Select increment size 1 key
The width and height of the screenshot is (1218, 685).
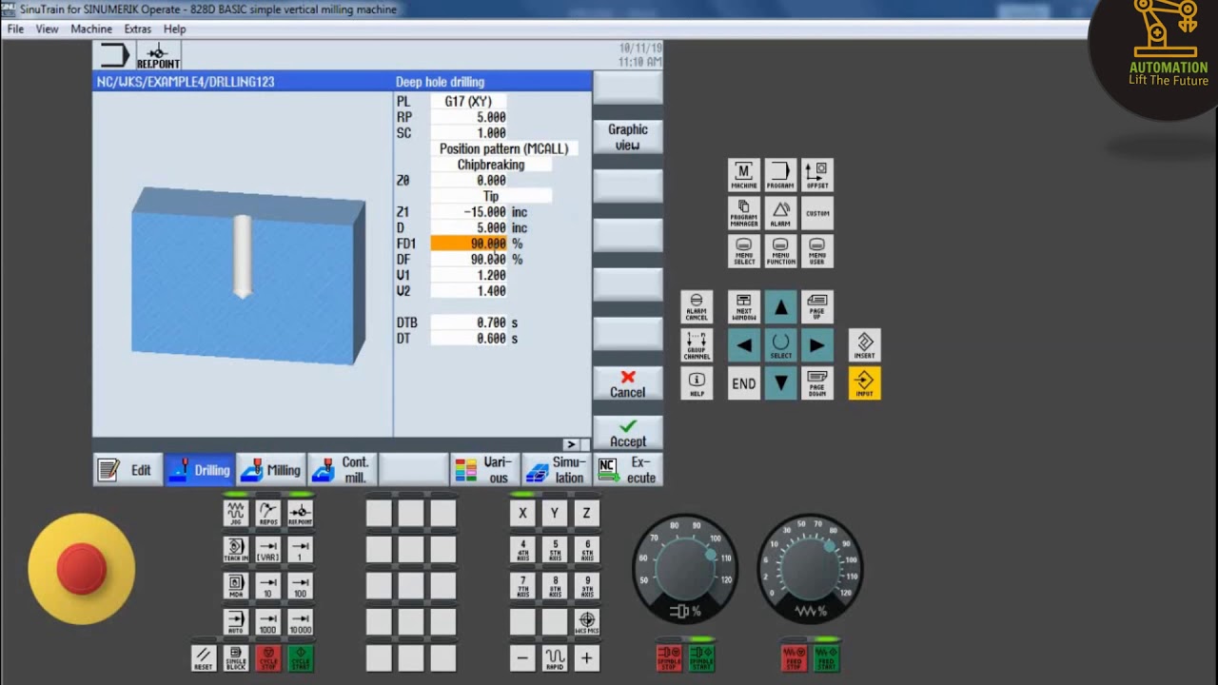(x=301, y=550)
